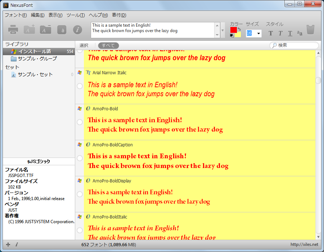This screenshot has height=252, width=324.
Task: Pick the yellow background color swatch
Action: (x=238, y=35)
